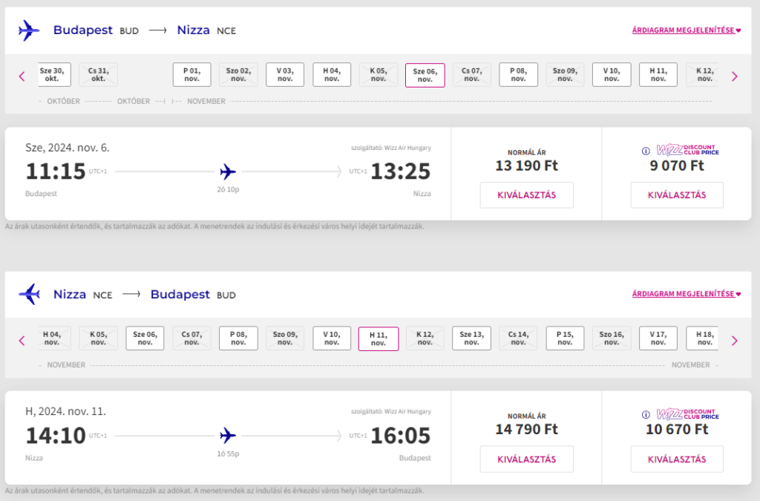
Task: Choose return Wizz Discount 10 670 Ft Kiválasztás
Action: coord(676,459)
